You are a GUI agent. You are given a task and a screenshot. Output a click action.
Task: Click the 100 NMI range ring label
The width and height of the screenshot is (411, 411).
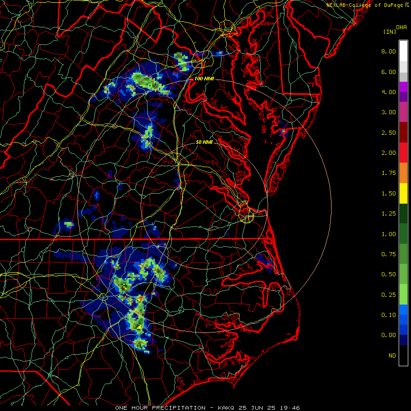[x=204, y=79]
